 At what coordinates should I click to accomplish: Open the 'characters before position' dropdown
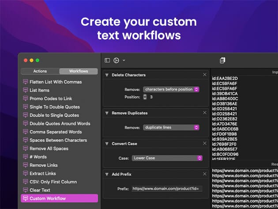(x=171, y=89)
